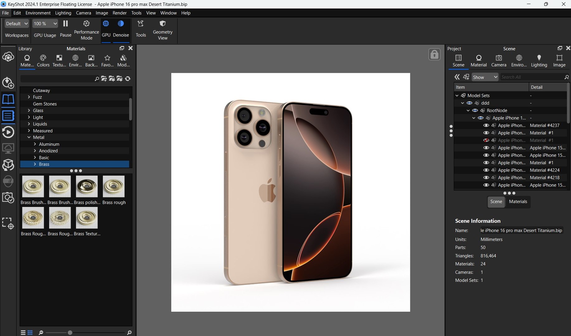Viewport: 571px width, 336px height.
Task: Open the KeyShot Cloud library icon
Action: (x=8, y=57)
